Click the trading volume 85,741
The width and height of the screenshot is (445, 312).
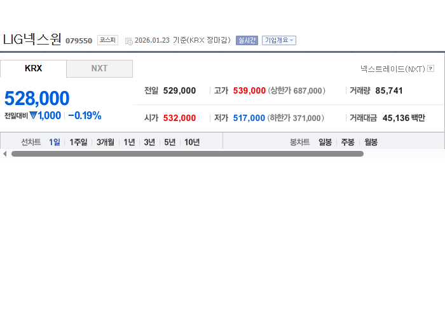click(389, 90)
